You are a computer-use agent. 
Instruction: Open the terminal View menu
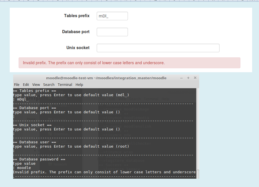pos(36,85)
